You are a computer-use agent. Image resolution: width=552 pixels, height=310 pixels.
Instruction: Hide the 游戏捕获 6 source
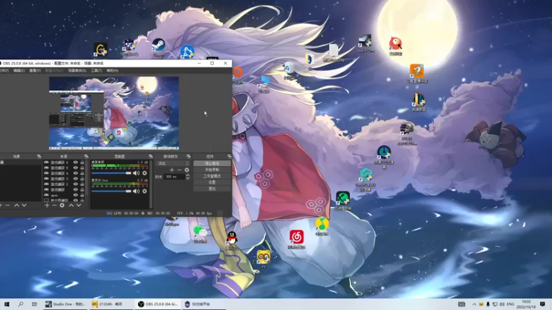tap(75, 163)
